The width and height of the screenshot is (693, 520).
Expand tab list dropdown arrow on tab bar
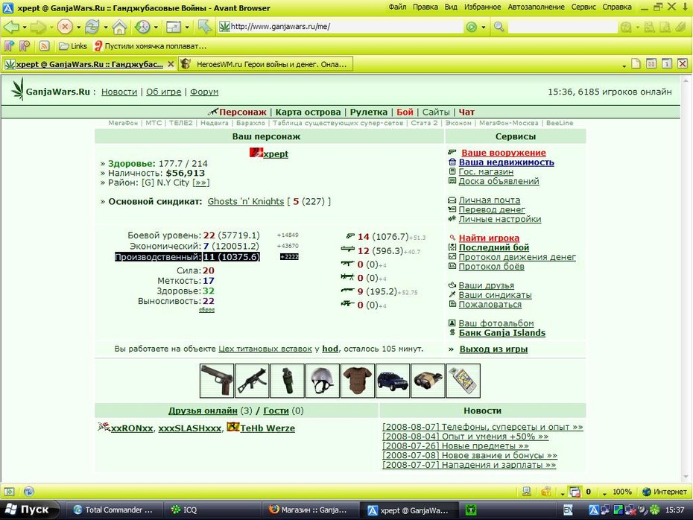click(x=624, y=66)
